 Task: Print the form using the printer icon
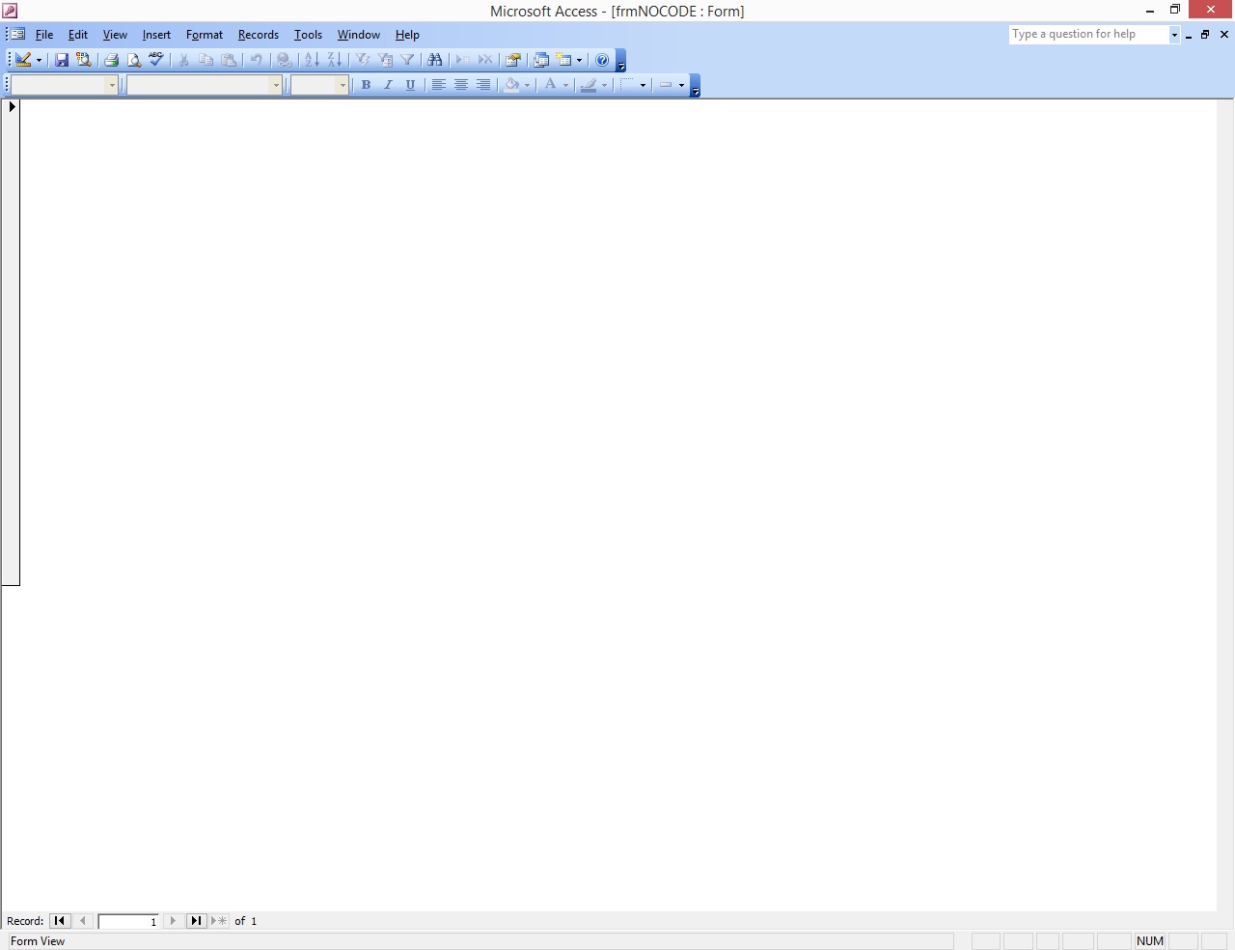[x=111, y=60]
